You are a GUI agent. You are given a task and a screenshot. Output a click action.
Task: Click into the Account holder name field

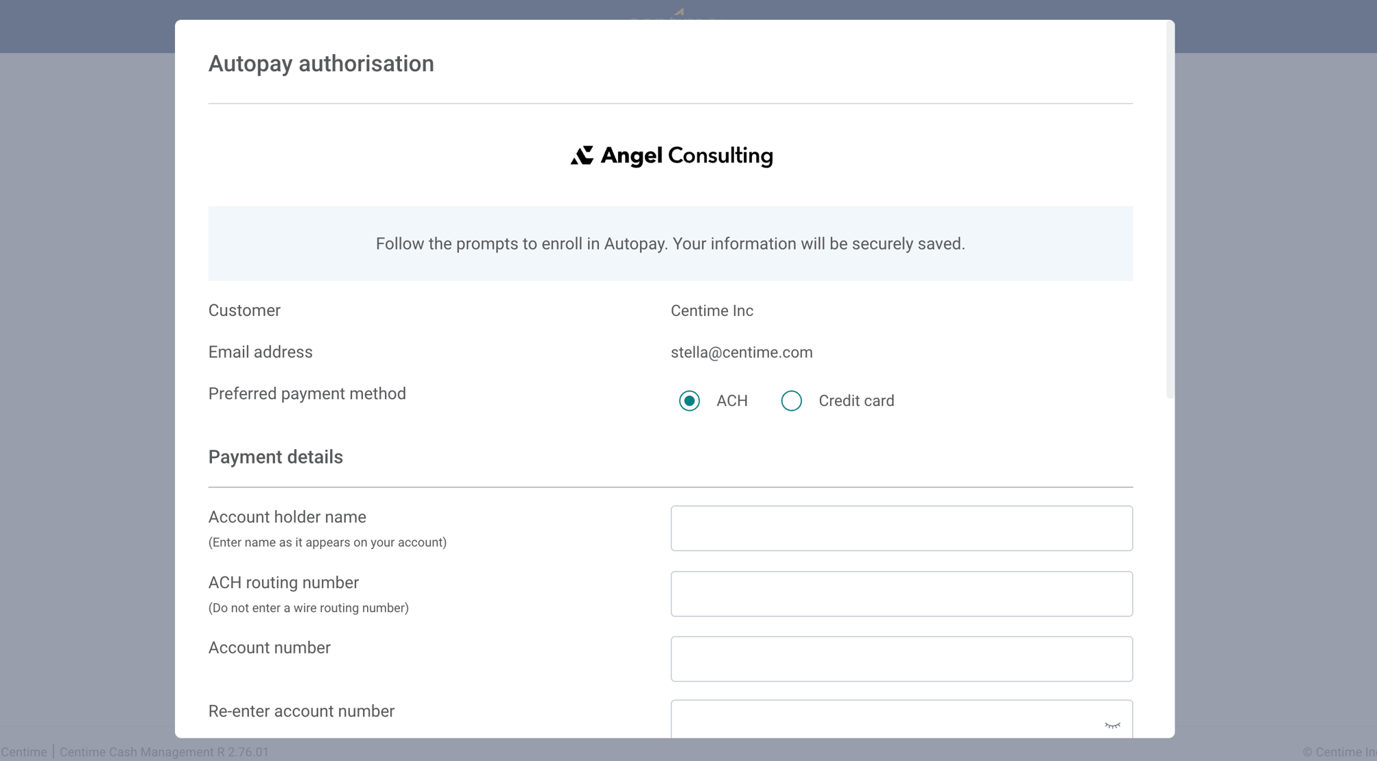901,528
